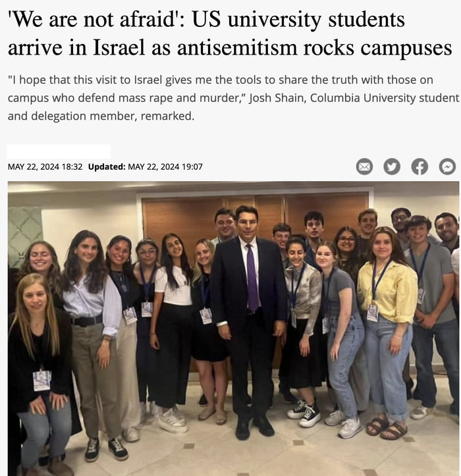Click the purple tie in the photo
The height and width of the screenshot is (476, 461).
pos(252,278)
